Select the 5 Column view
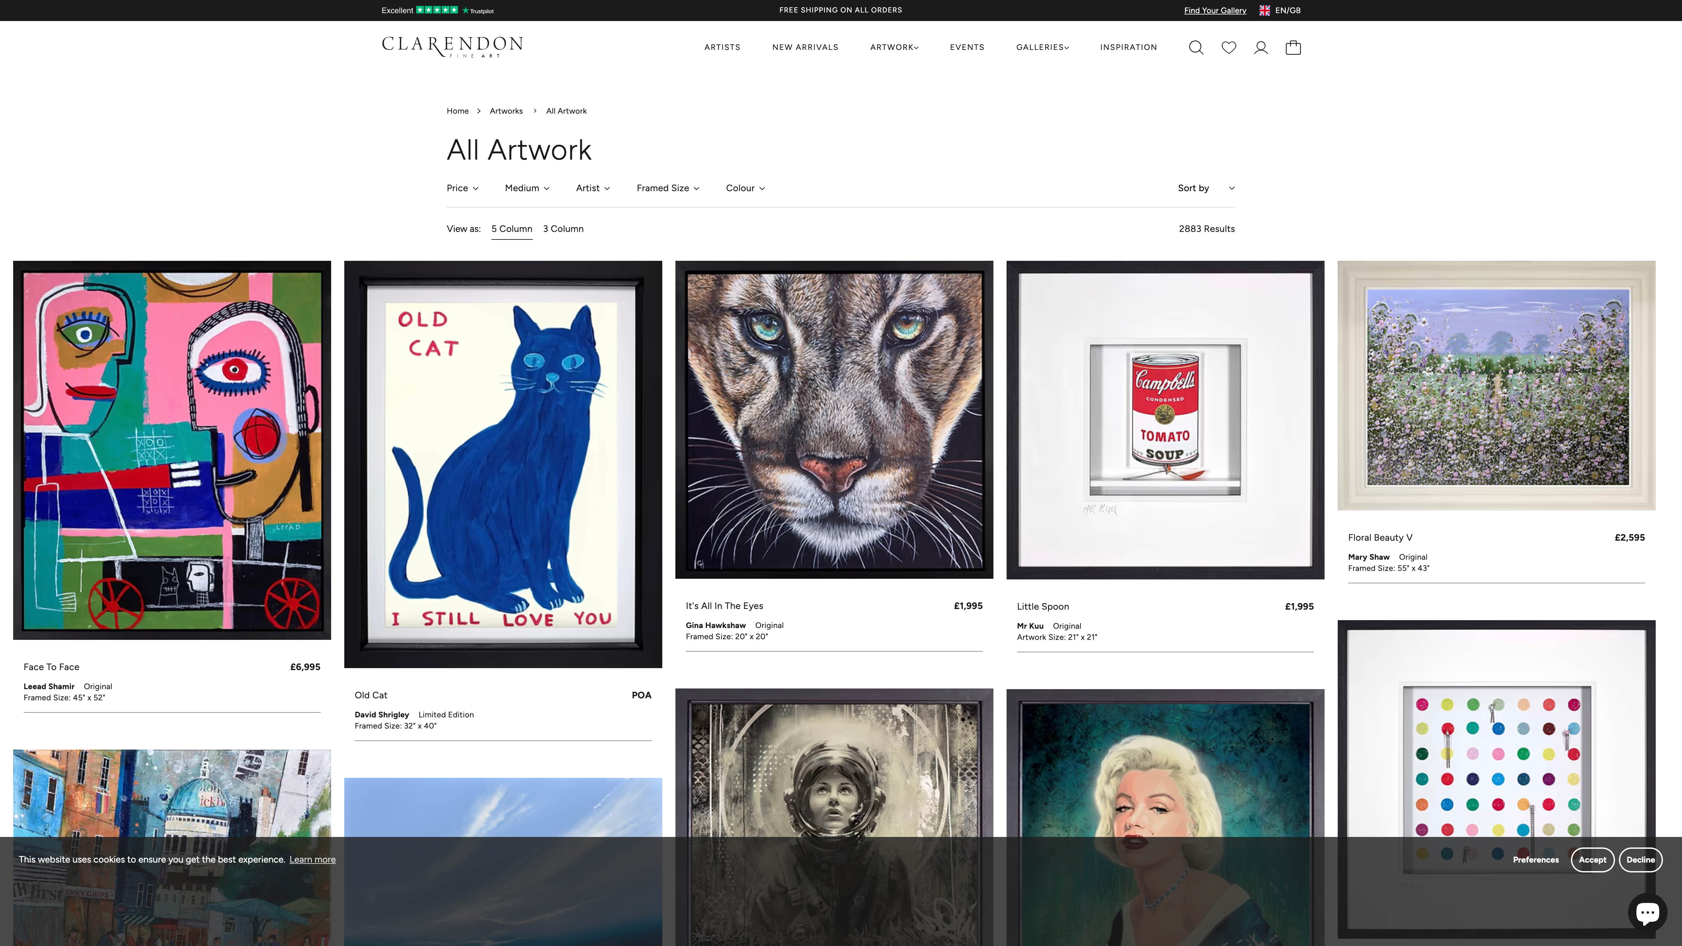 (512, 229)
